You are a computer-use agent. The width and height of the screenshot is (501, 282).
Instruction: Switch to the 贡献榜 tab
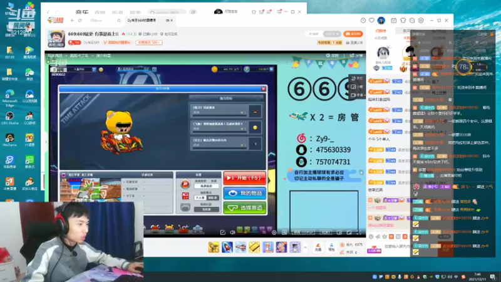tap(381, 31)
